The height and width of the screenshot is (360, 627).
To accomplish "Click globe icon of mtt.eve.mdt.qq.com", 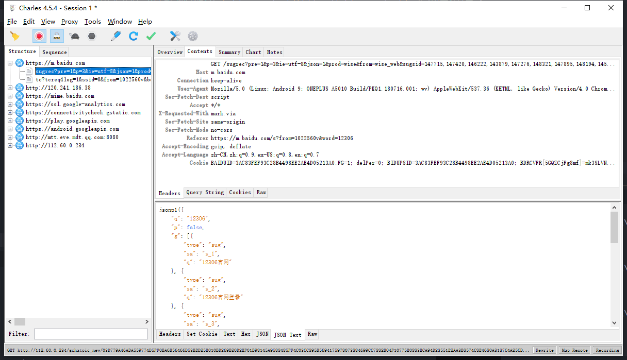I will coord(20,137).
